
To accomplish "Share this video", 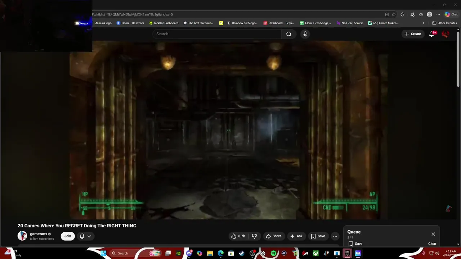I will (x=273, y=236).
